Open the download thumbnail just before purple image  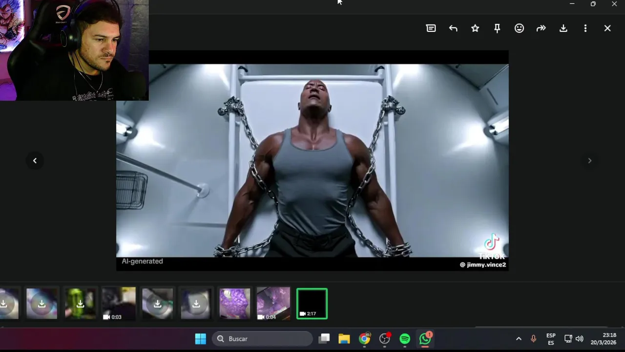click(196, 304)
